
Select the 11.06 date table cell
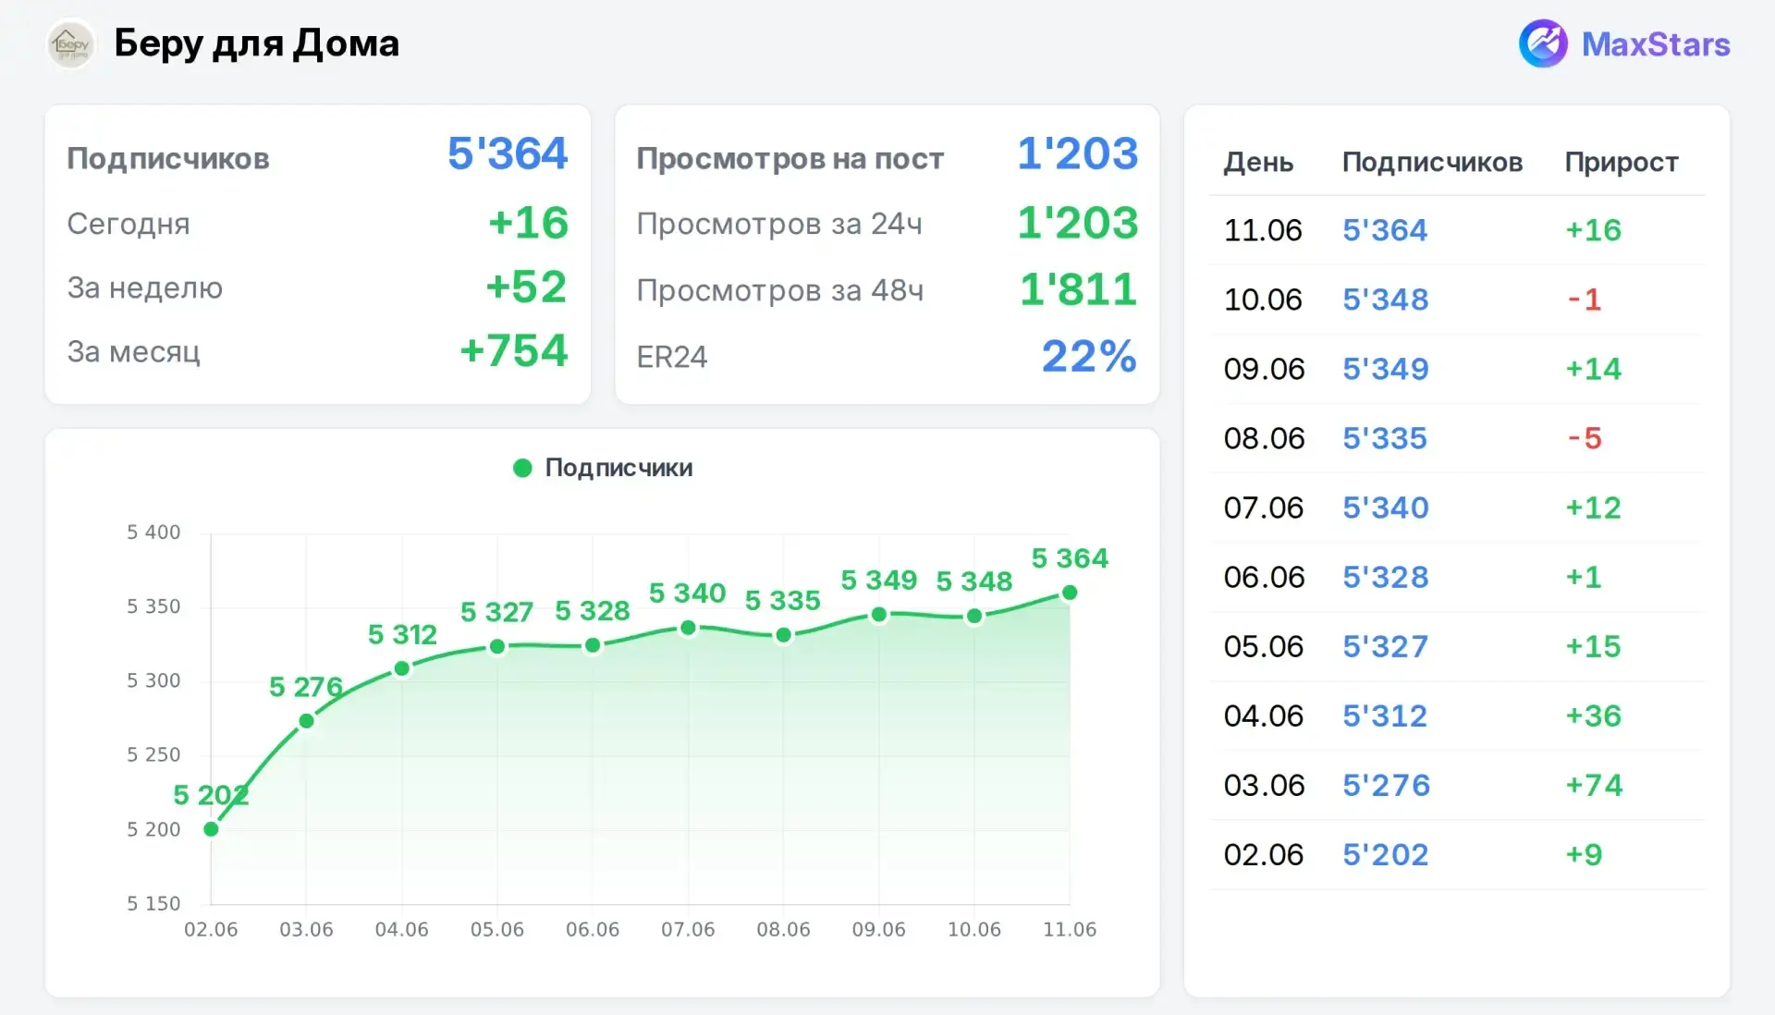1263,229
